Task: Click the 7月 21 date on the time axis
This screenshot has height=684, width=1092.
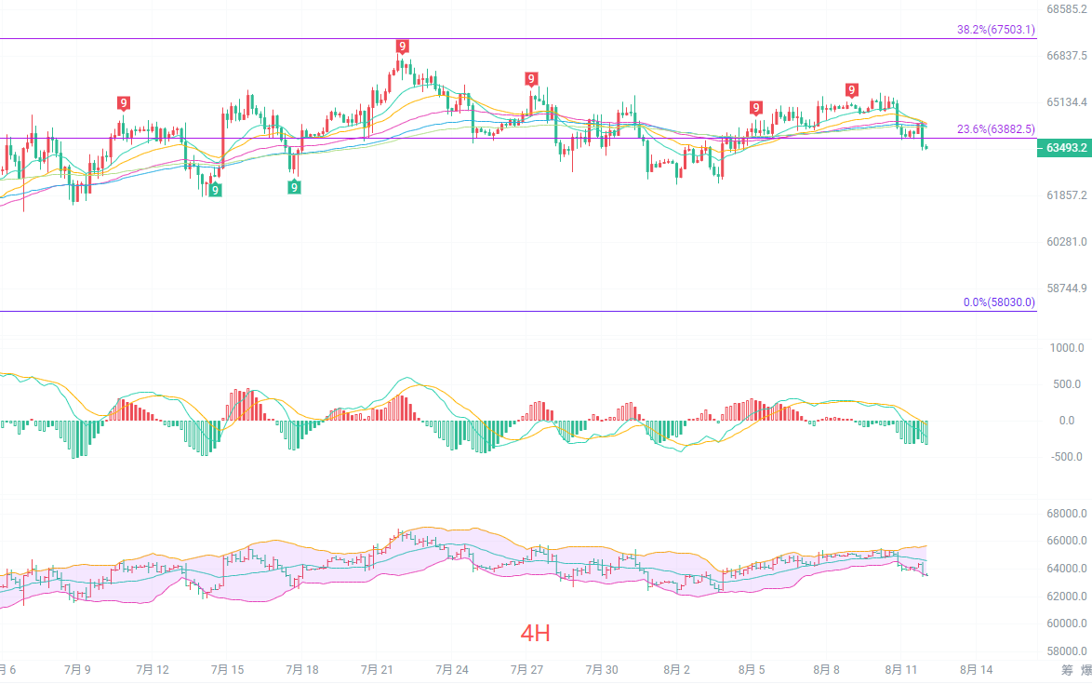Action: point(377,669)
